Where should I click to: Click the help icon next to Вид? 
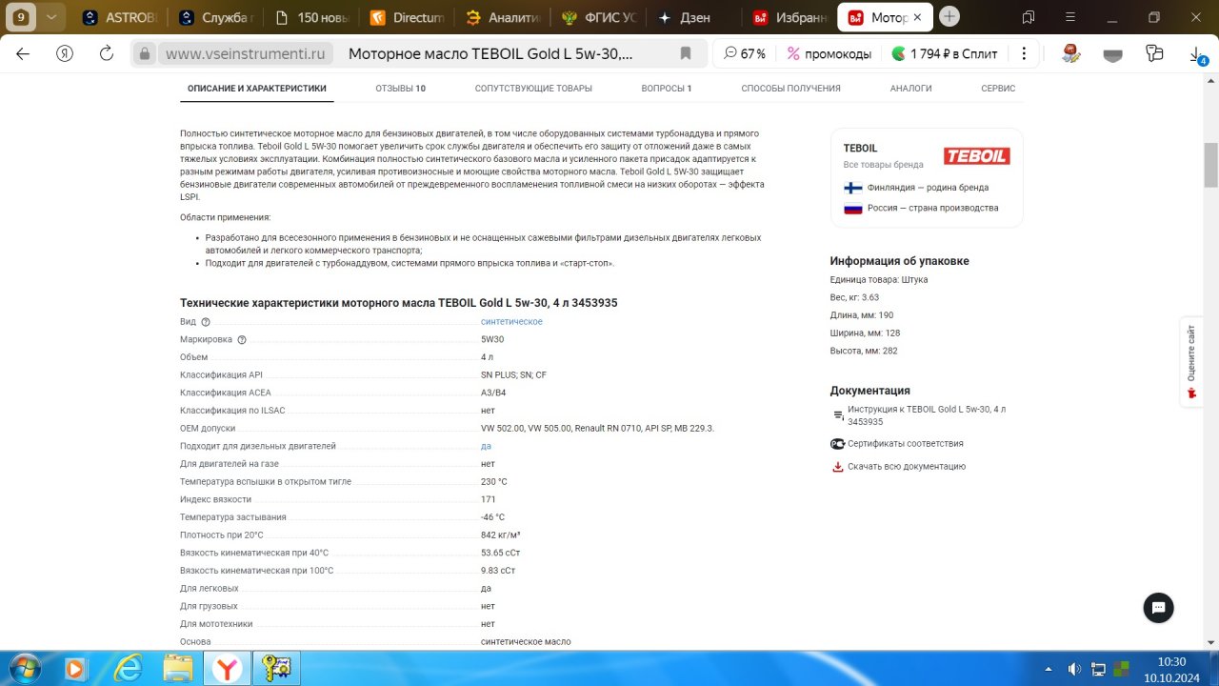point(206,322)
